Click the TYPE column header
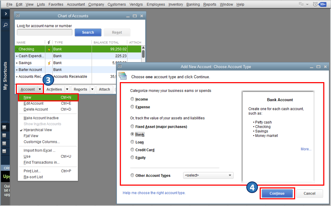 59,42
